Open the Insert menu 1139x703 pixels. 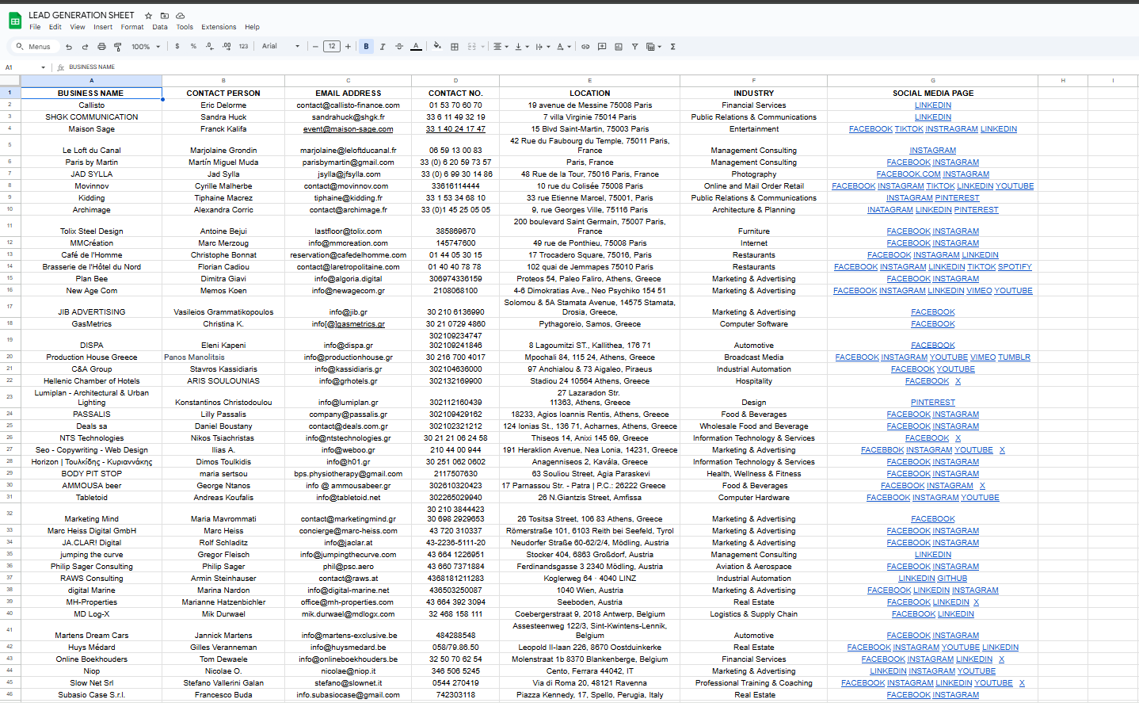103,27
